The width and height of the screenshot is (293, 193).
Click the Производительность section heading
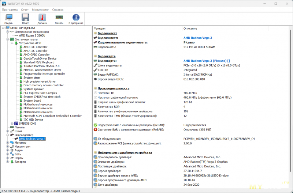pyautogui.click(x=114, y=88)
